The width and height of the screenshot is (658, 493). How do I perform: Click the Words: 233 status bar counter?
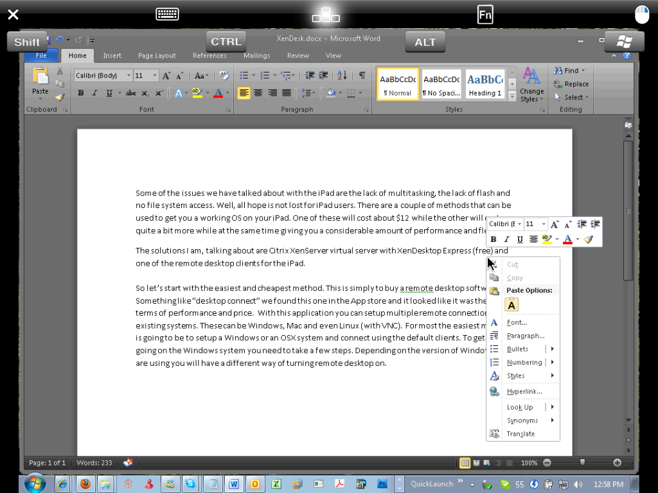tap(94, 463)
